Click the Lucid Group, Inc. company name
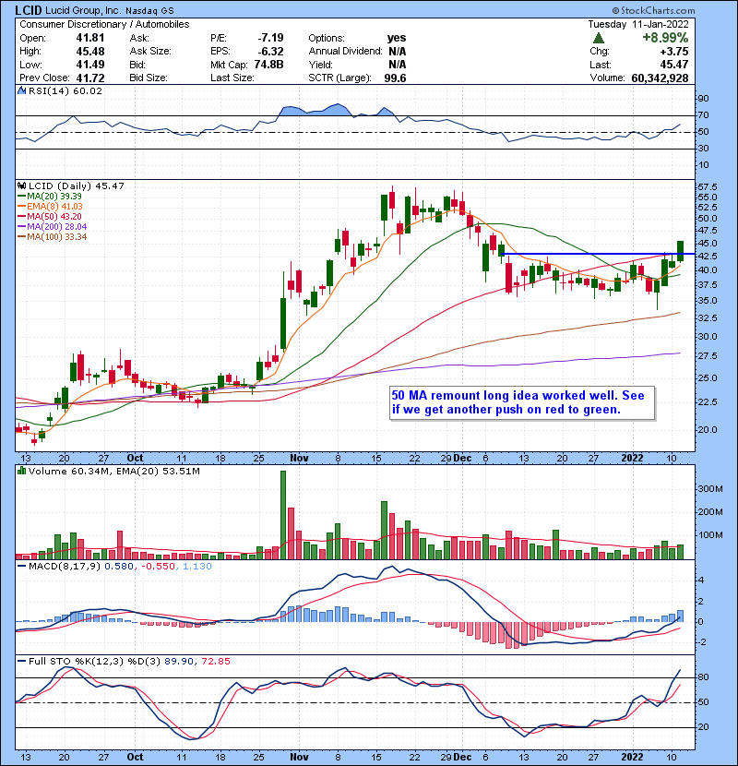Image resolution: width=738 pixels, height=766 pixels. (84, 10)
